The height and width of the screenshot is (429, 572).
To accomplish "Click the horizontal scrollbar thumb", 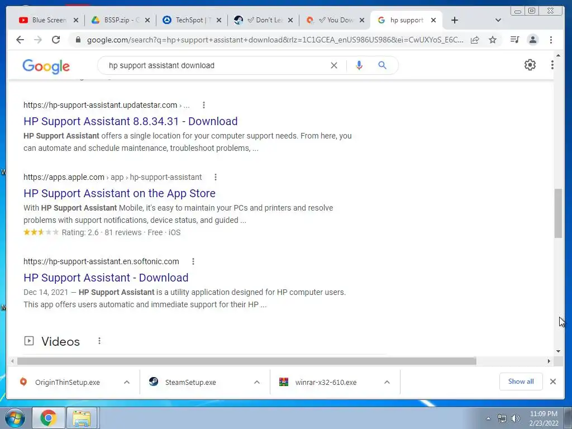I will point(246,361).
